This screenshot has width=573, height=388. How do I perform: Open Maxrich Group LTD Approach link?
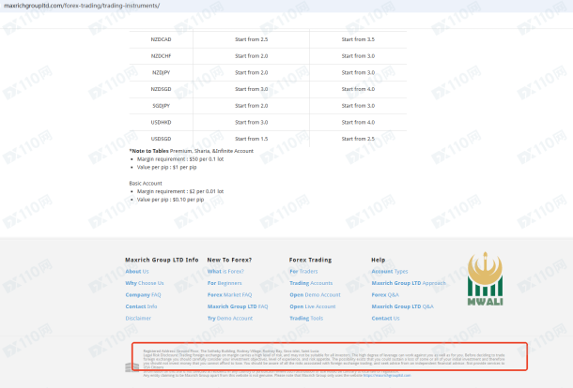(x=409, y=283)
